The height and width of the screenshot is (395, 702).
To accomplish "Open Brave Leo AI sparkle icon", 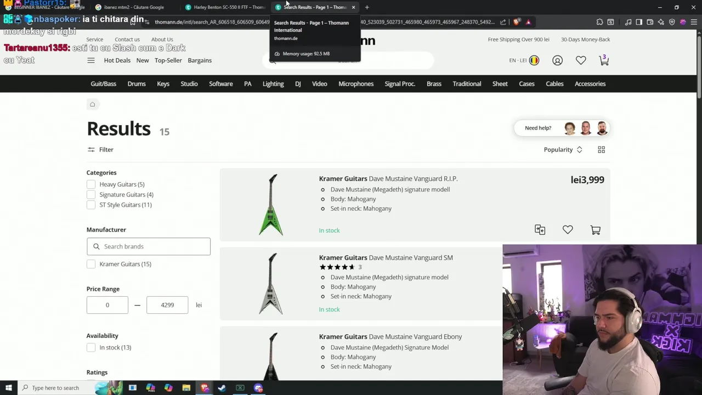I will click(661, 22).
